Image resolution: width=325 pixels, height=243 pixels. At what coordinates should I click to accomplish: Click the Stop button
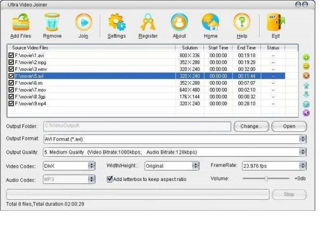[289, 194]
